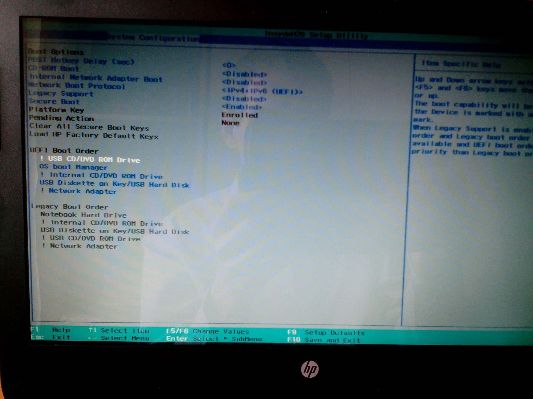533x399 pixels.
Task: Change Secure Boot value Enabled
Action: [x=242, y=107]
